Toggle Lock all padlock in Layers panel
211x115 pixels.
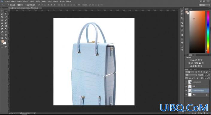[197, 78]
